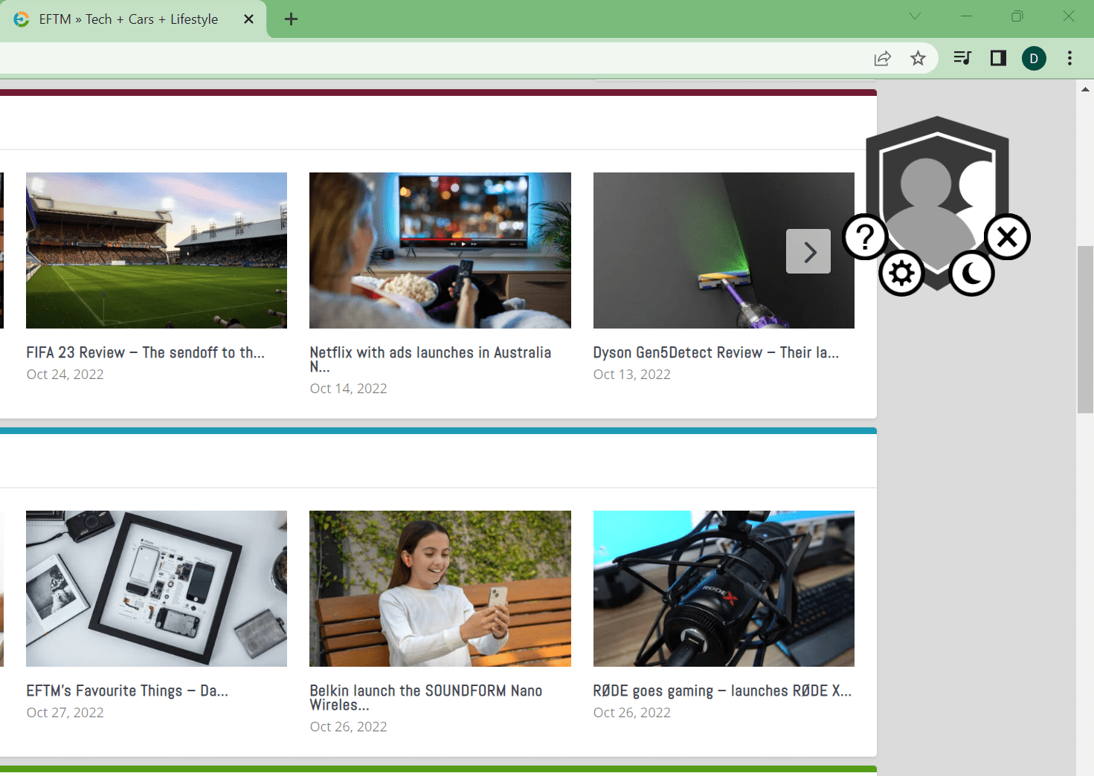The height and width of the screenshot is (776, 1094).
Task: Open the profile D avatar menu
Action: (x=1034, y=58)
